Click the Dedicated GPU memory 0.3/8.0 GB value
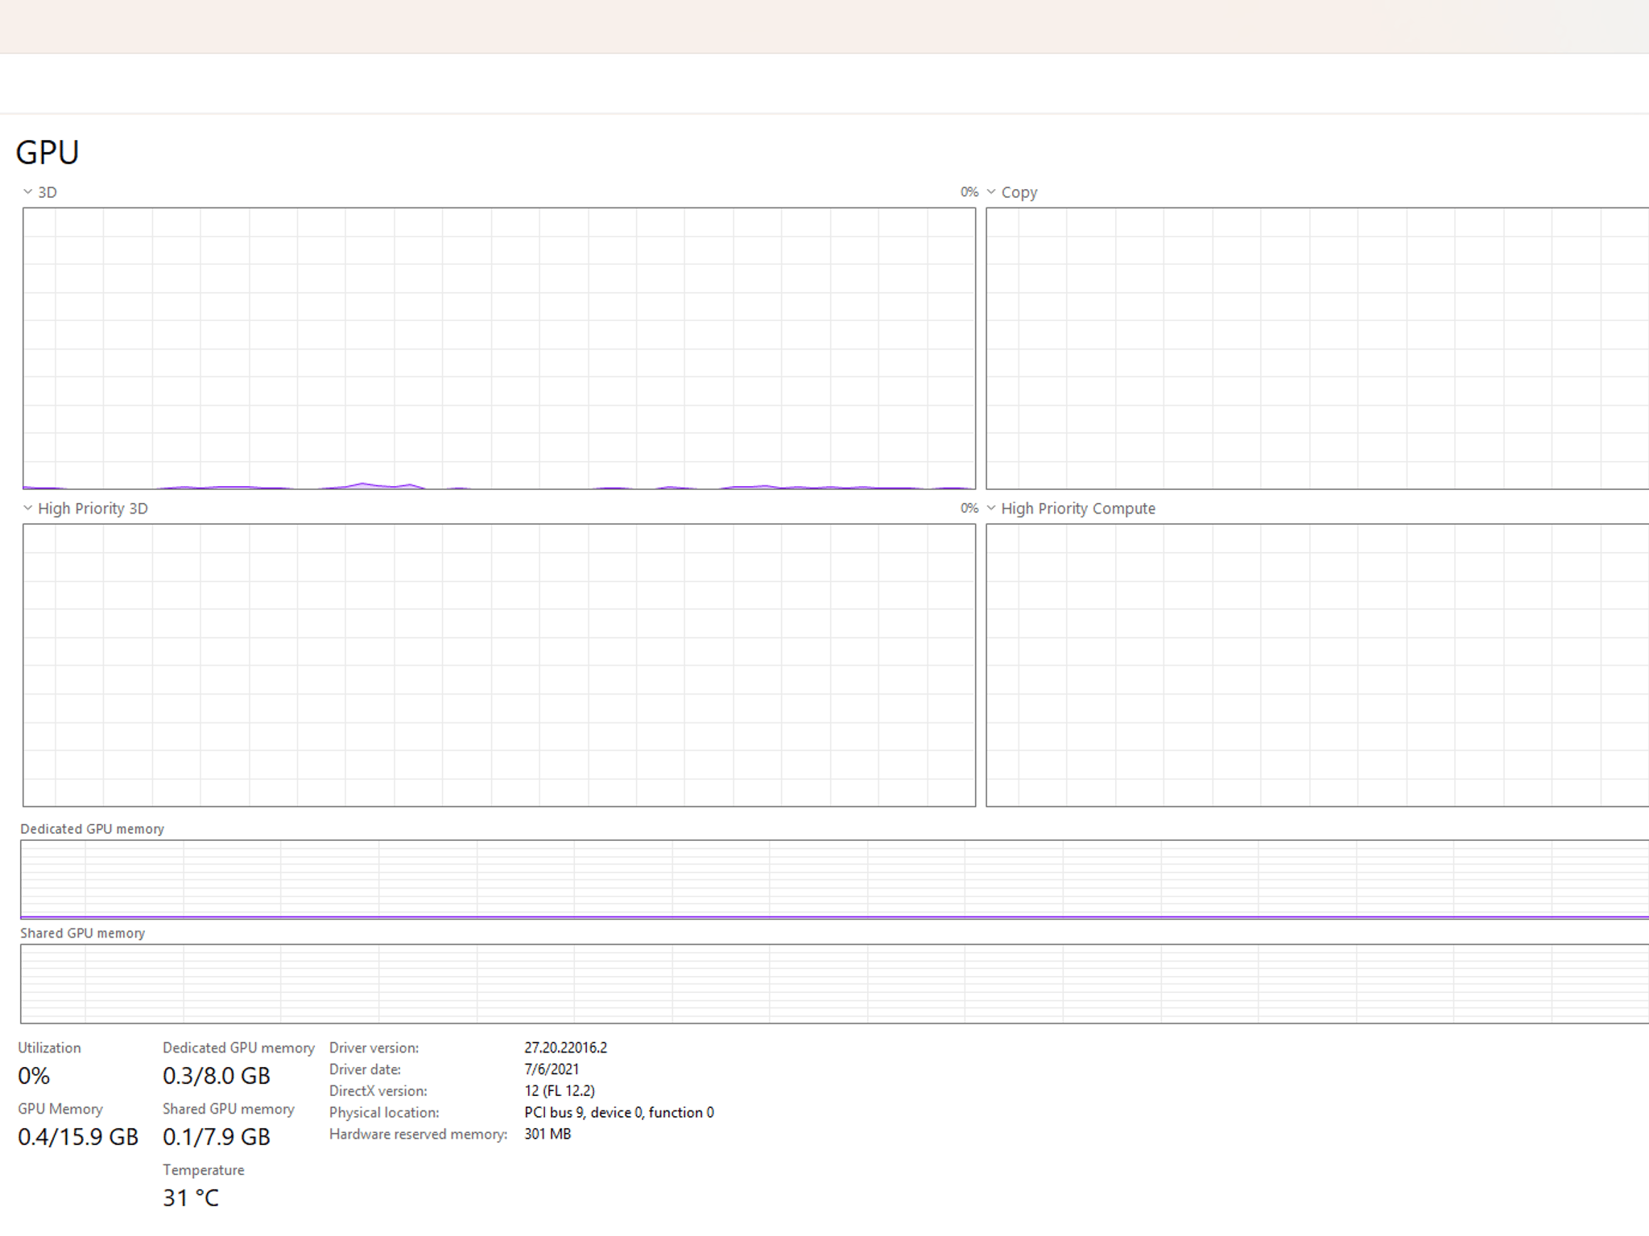This screenshot has height=1236, width=1649. click(x=217, y=1076)
